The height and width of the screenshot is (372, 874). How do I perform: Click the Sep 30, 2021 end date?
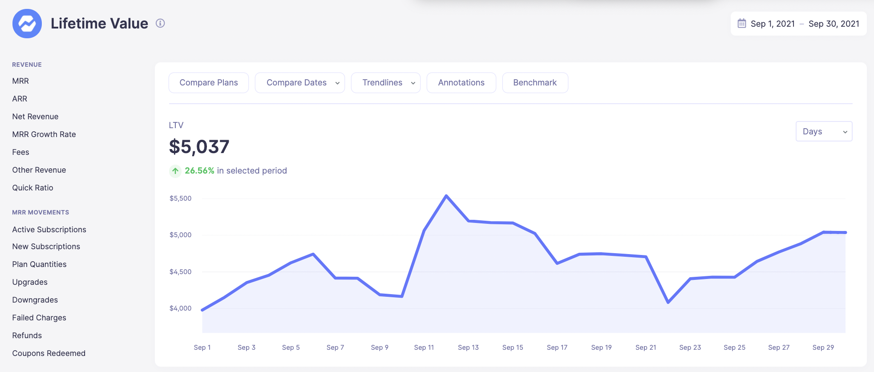[834, 24]
